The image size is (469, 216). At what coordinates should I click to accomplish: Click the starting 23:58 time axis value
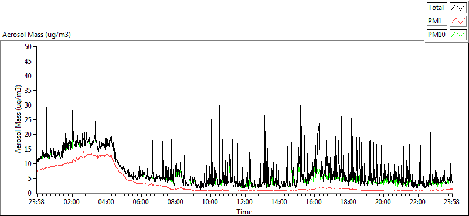click(x=37, y=201)
